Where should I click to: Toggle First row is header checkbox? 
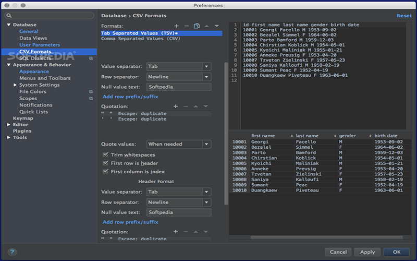106,163
